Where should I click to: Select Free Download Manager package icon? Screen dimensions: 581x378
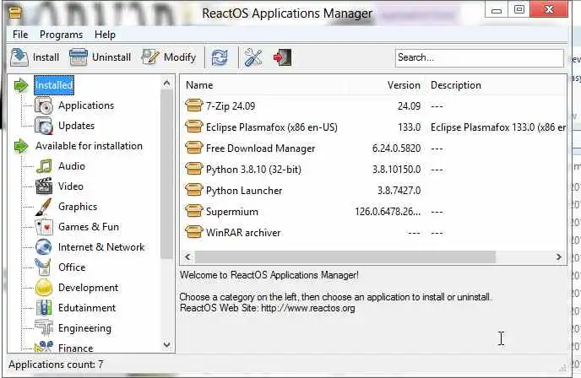193,148
